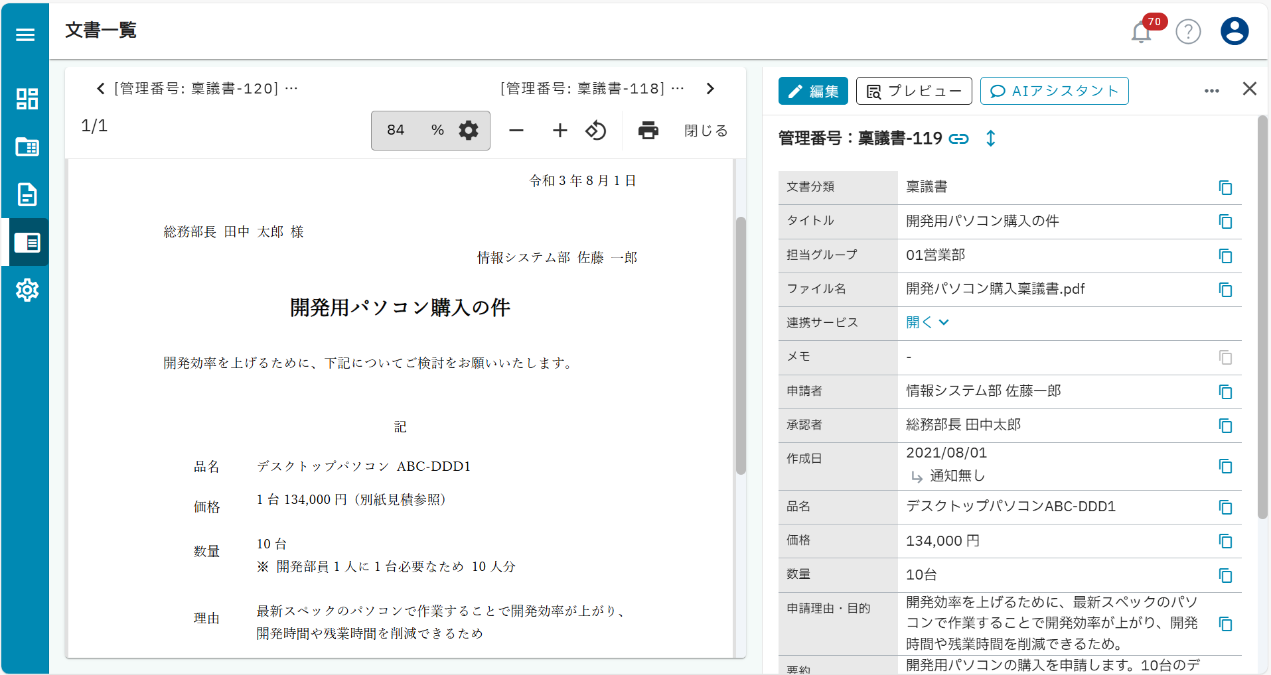Viewport: 1271px width, 675px height.
Task: Open the three-dot more options menu
Action: point(1212,90)
